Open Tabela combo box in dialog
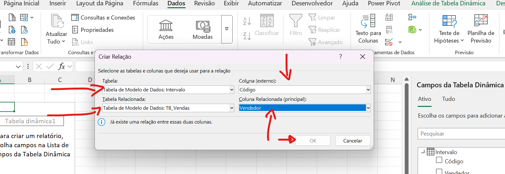This screenshot has width=505, height=174. pyautogui.click(x=232, y=90)
